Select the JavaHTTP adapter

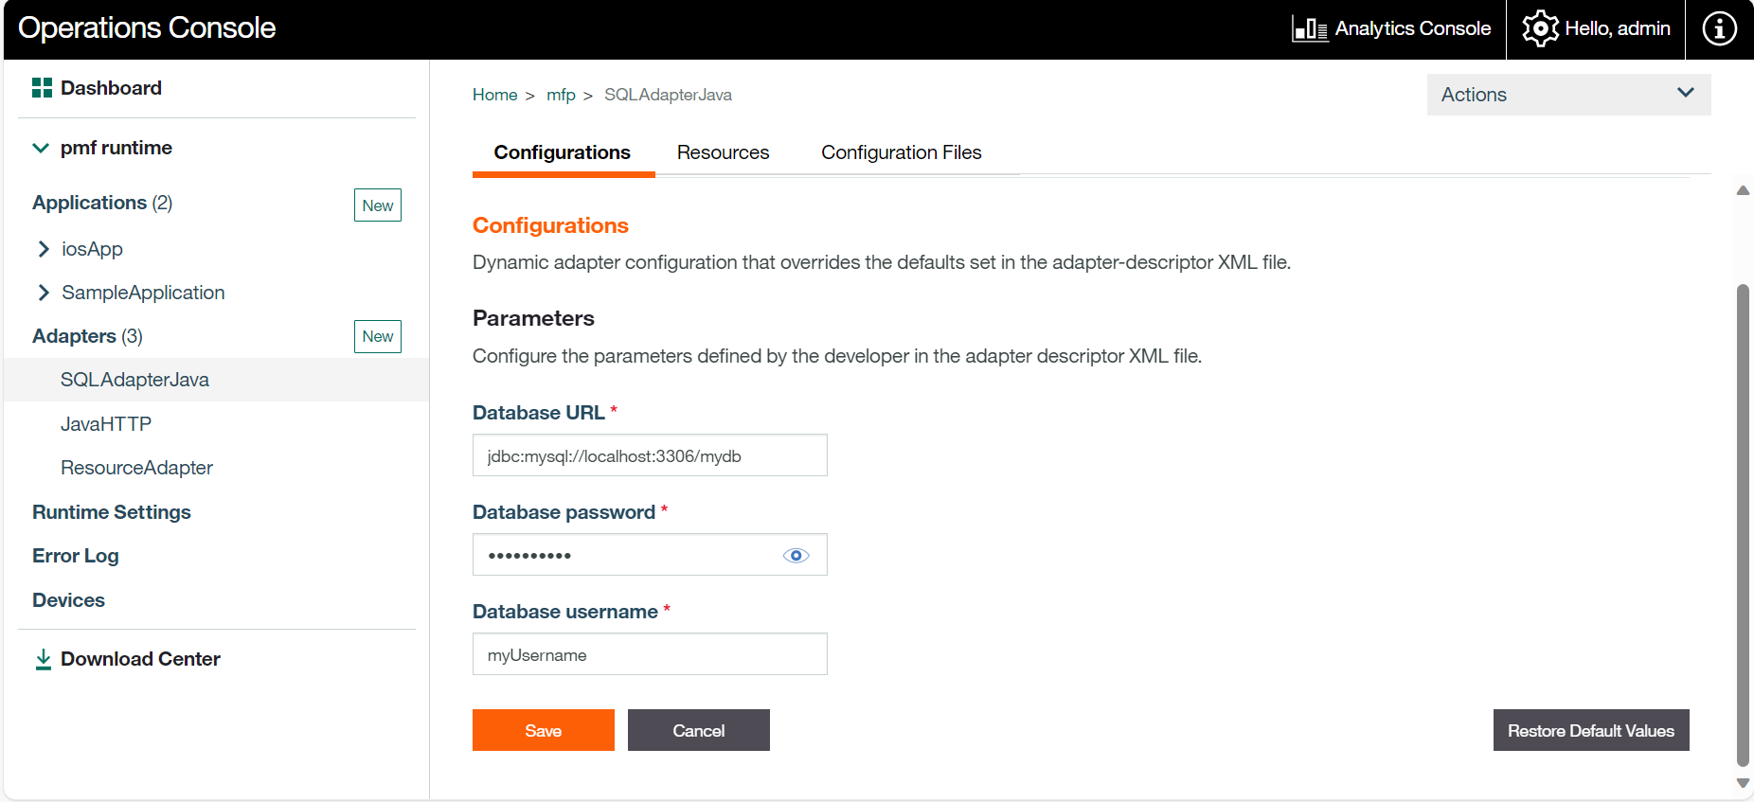coord(106,424)
